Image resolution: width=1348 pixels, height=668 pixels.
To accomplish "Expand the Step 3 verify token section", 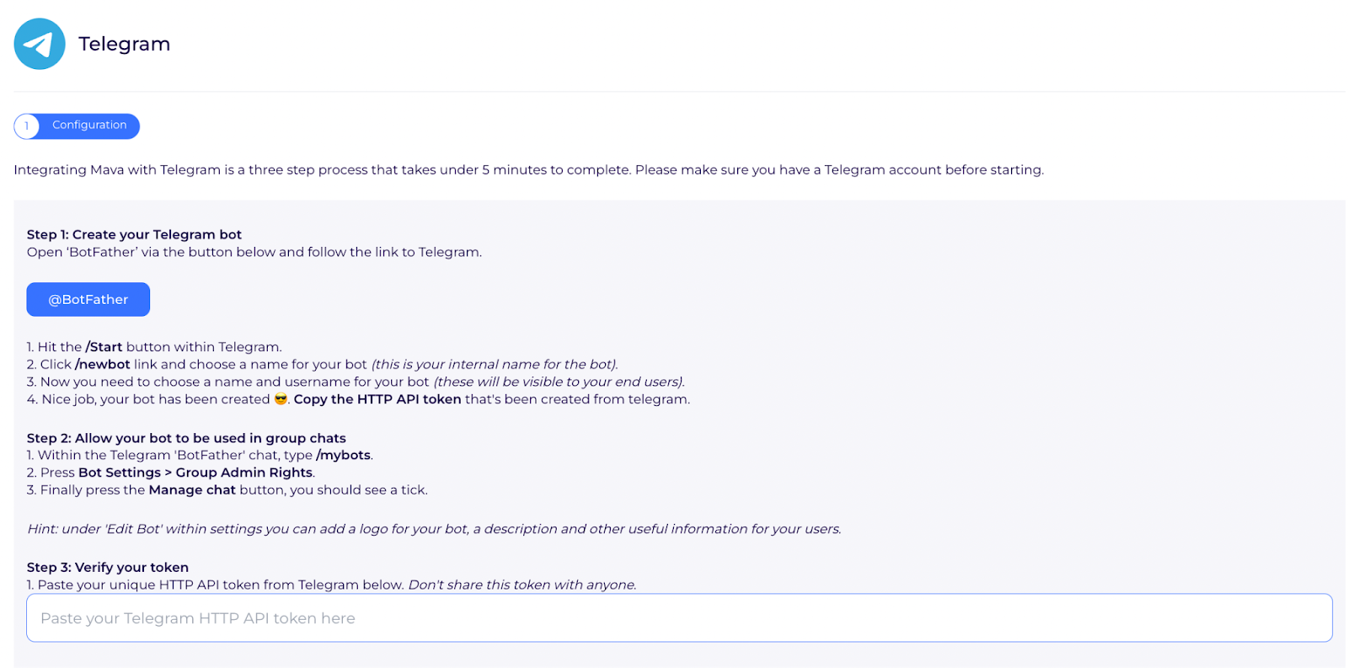I will point(108,567).
